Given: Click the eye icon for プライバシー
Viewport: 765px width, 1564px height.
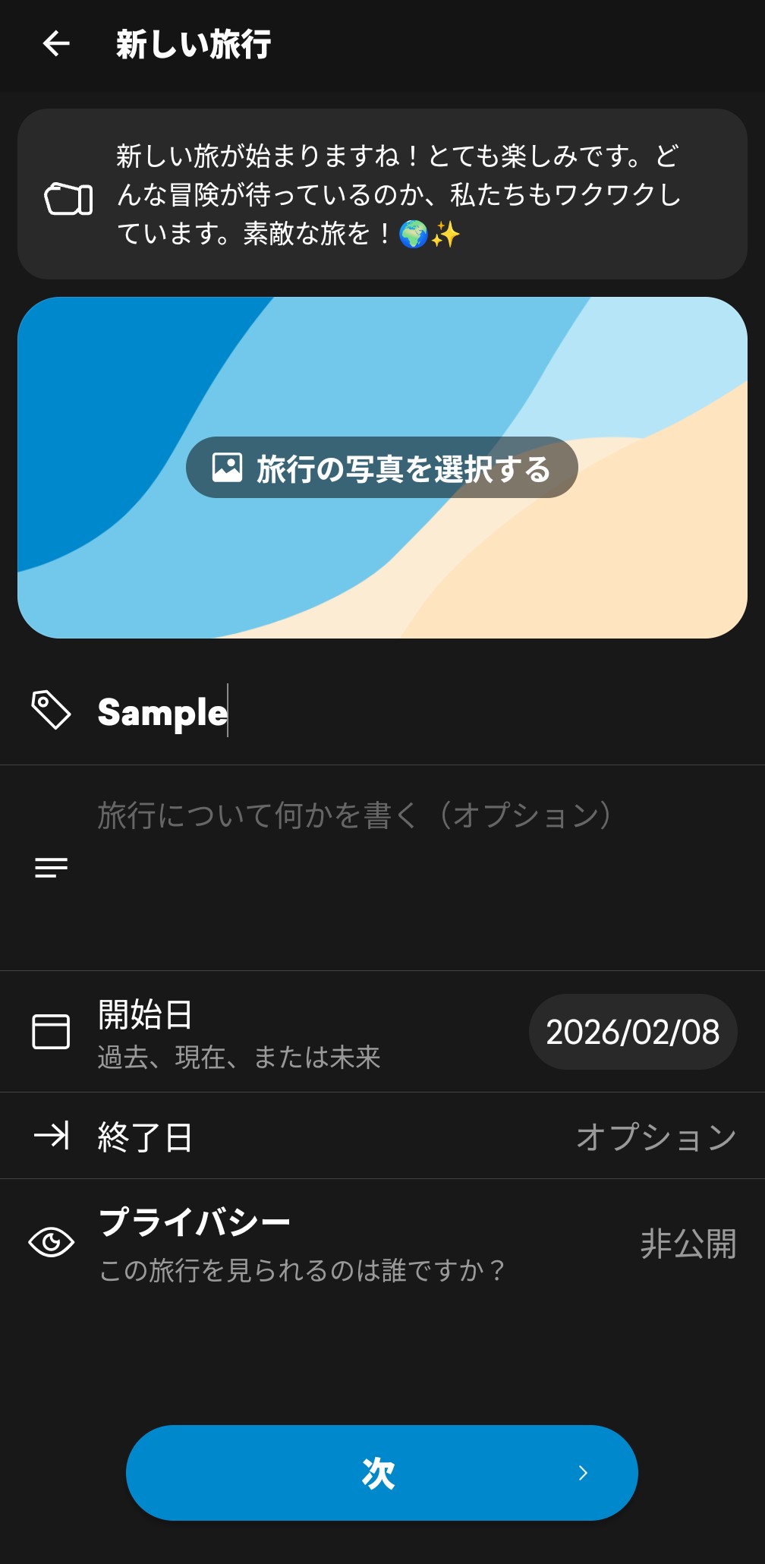Looking at the screenshot, I should tap(51, 1242).
